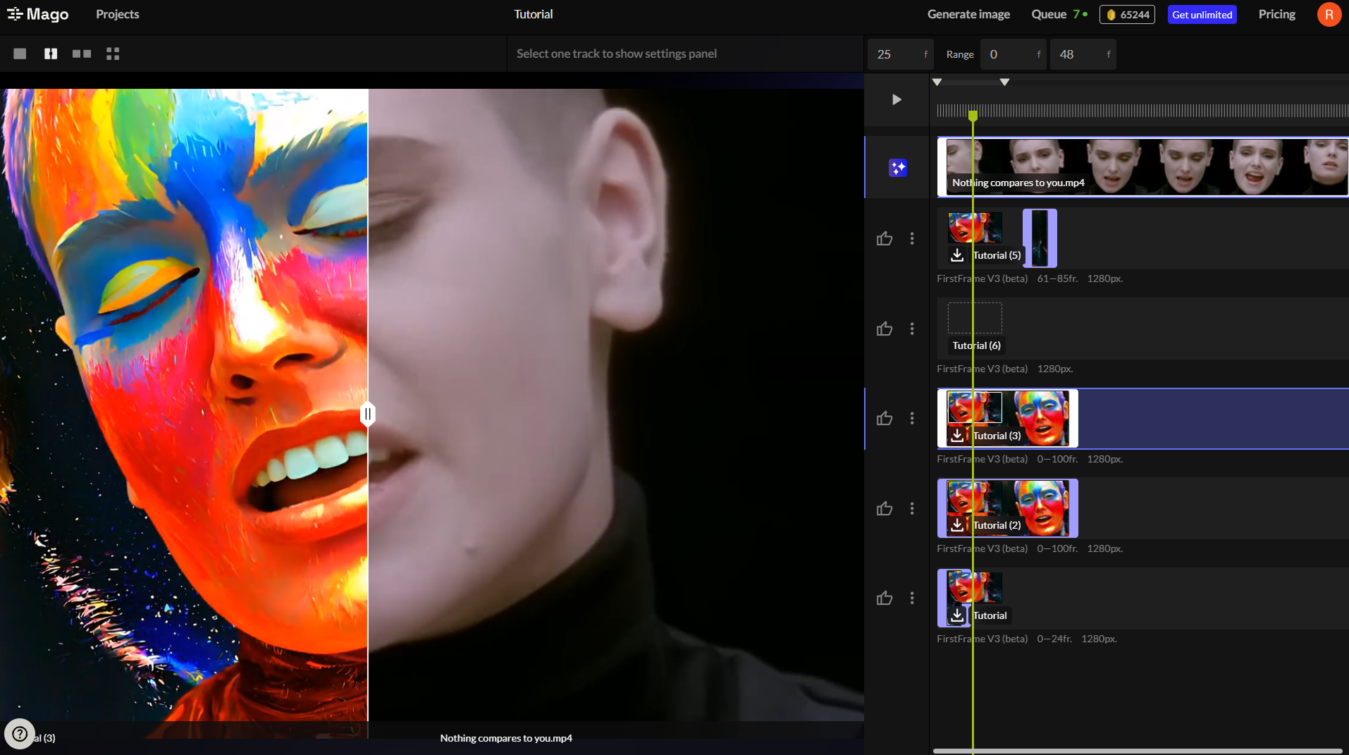Download the Tutorial (5) clip

click(x=957, y=254)
